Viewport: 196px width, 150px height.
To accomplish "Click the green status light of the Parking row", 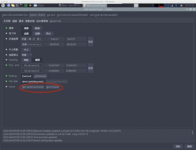I will point(6,76).
